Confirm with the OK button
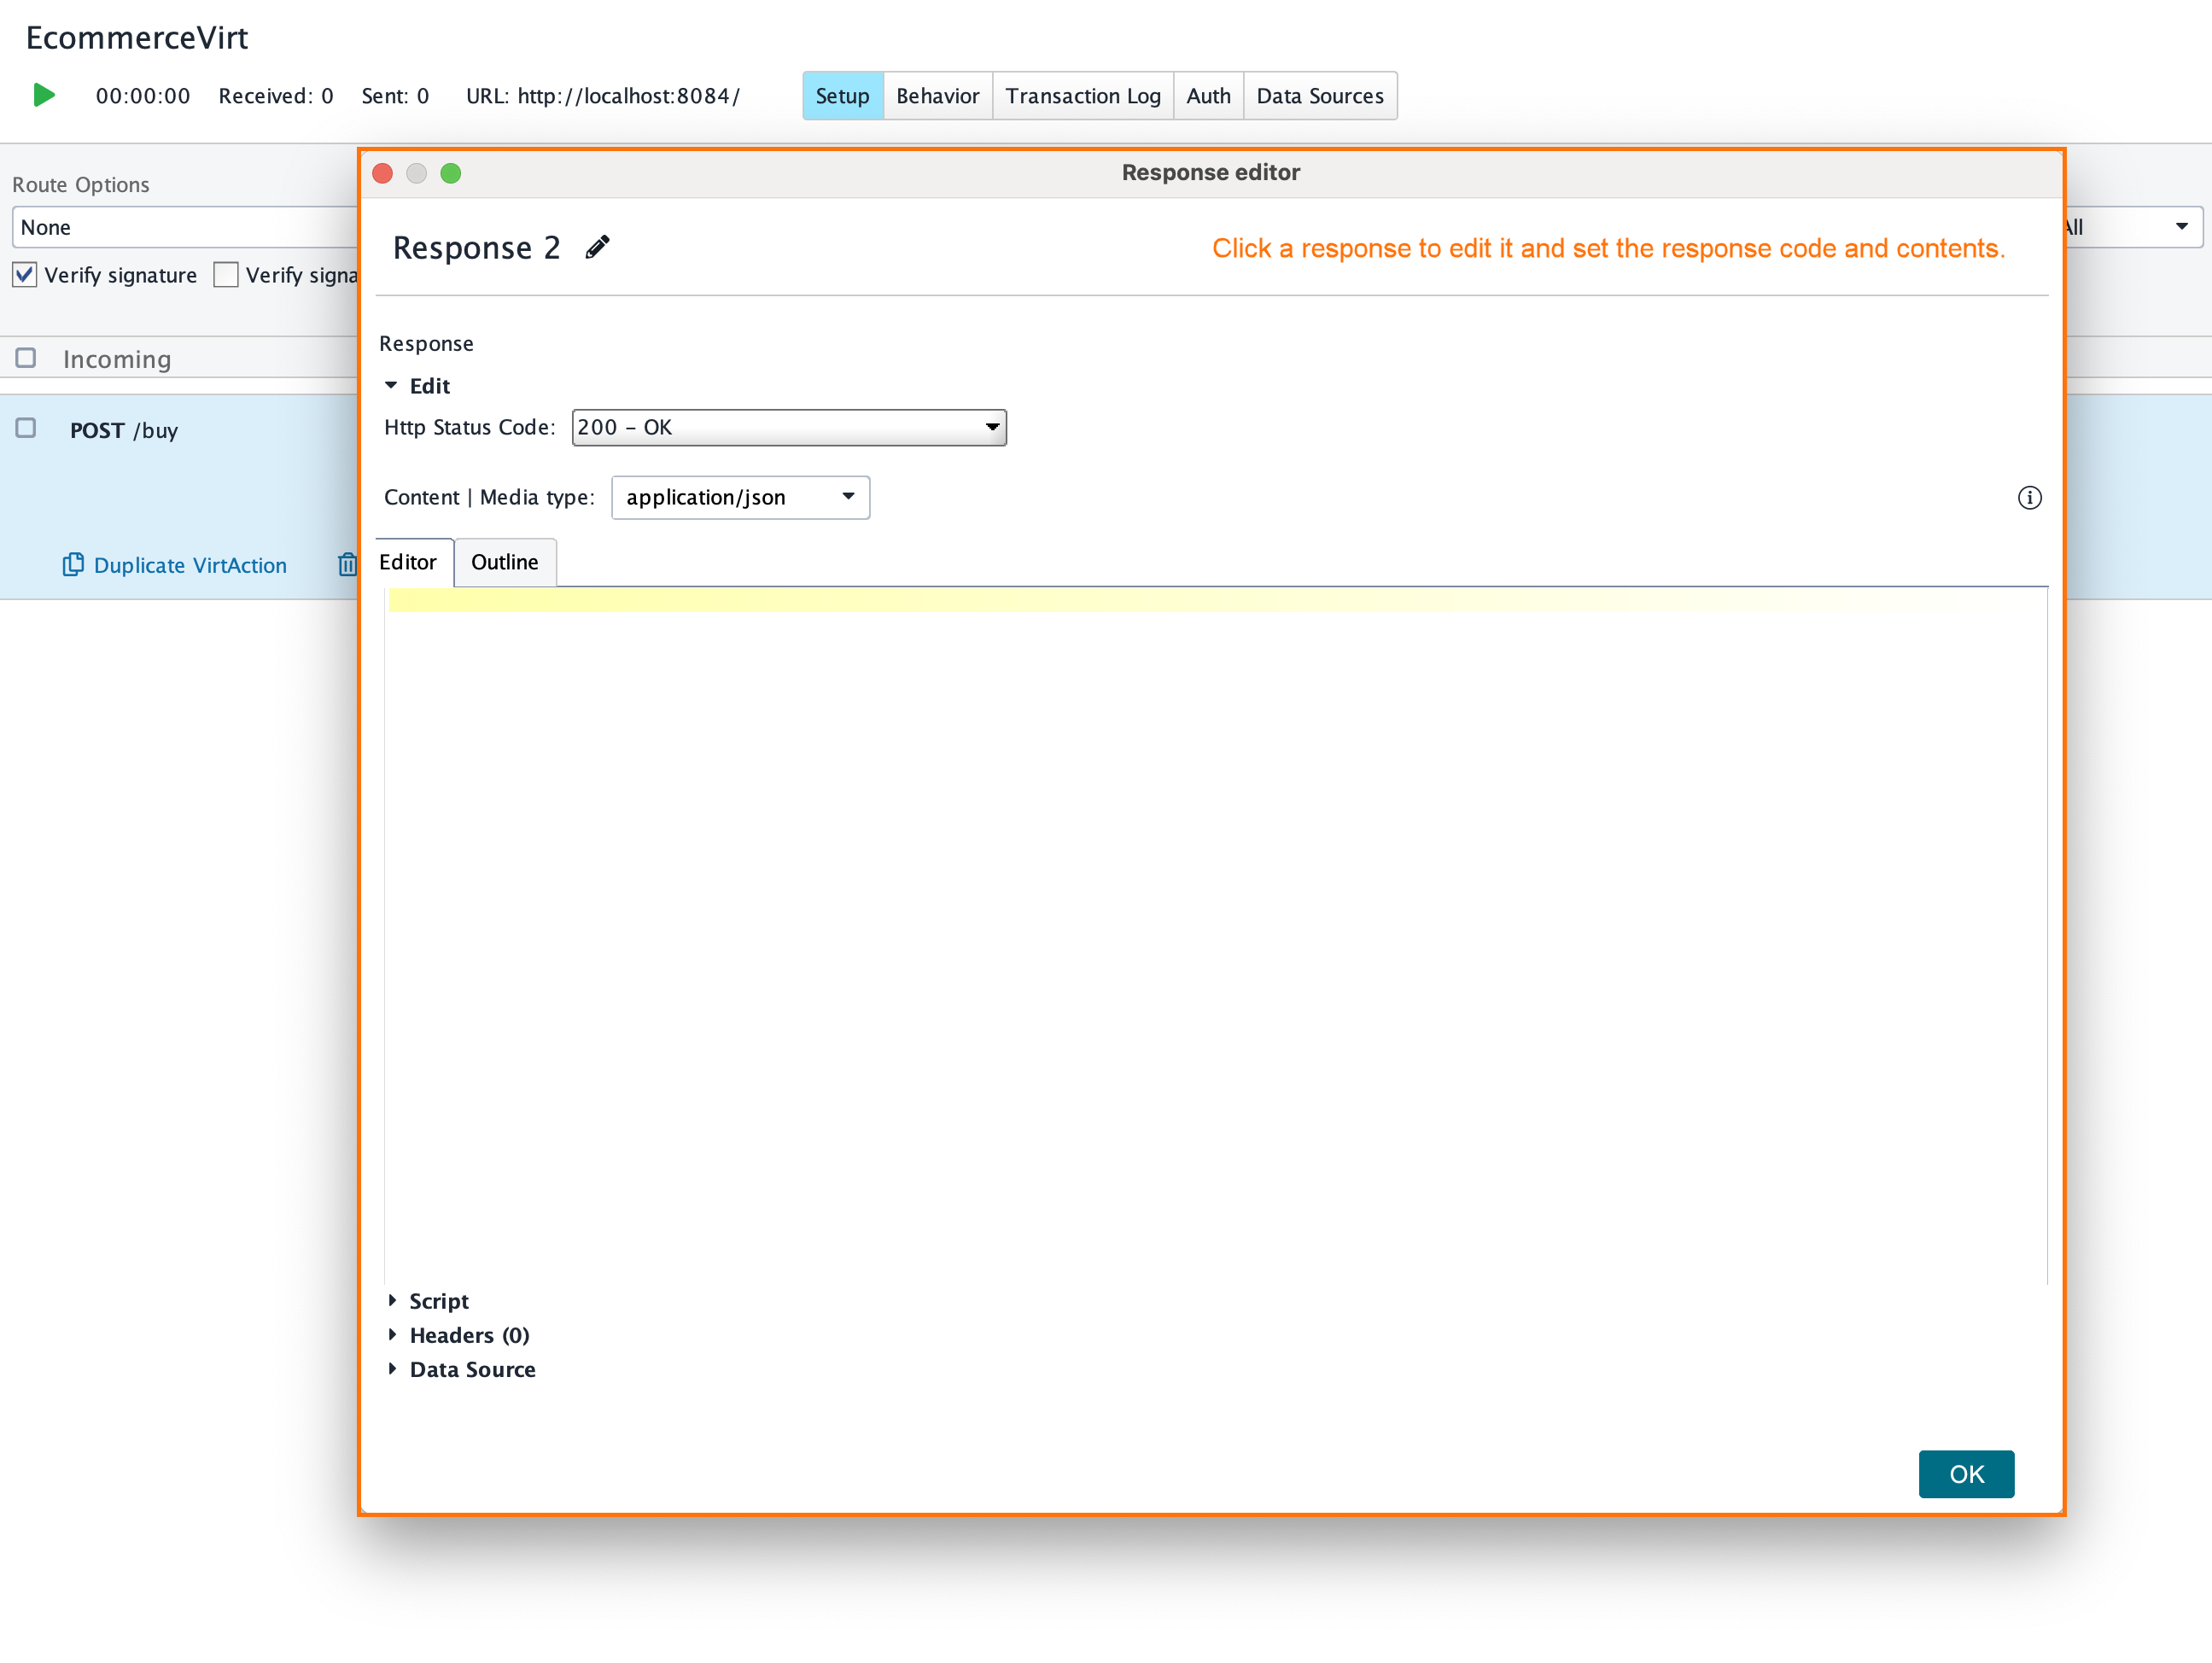The width and height of the screenshot is (2212, 1663). pos(1966,1474)
